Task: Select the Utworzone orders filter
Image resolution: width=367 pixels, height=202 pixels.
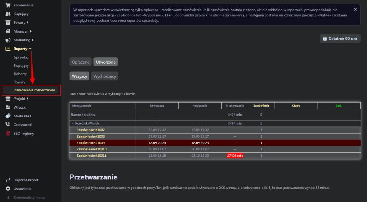Action: (x=106, y=62)
